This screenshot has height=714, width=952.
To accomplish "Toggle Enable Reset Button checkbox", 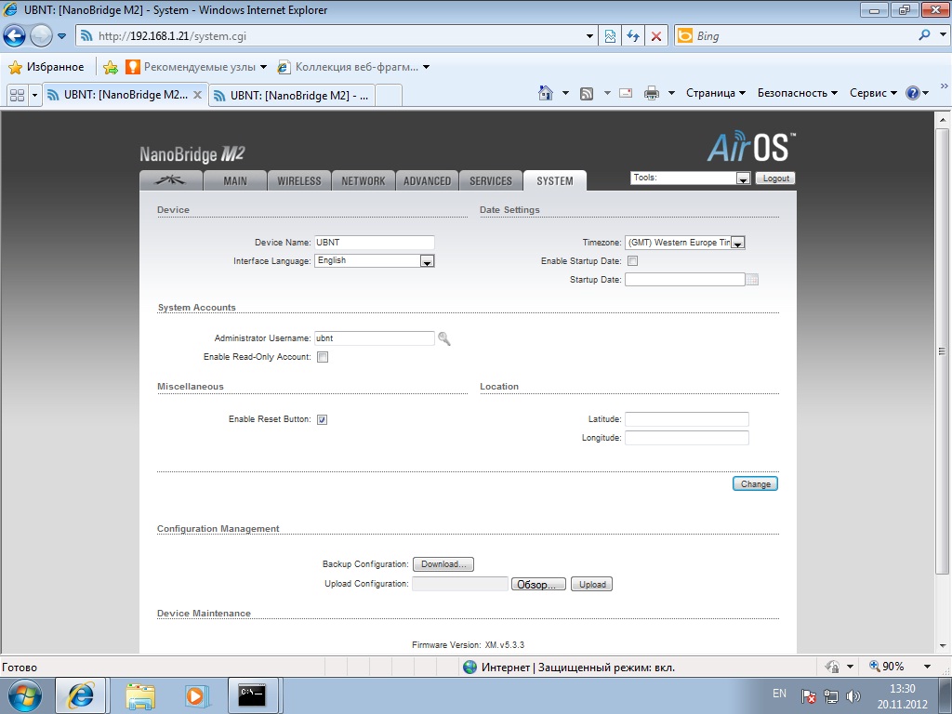I will point(323,419).
